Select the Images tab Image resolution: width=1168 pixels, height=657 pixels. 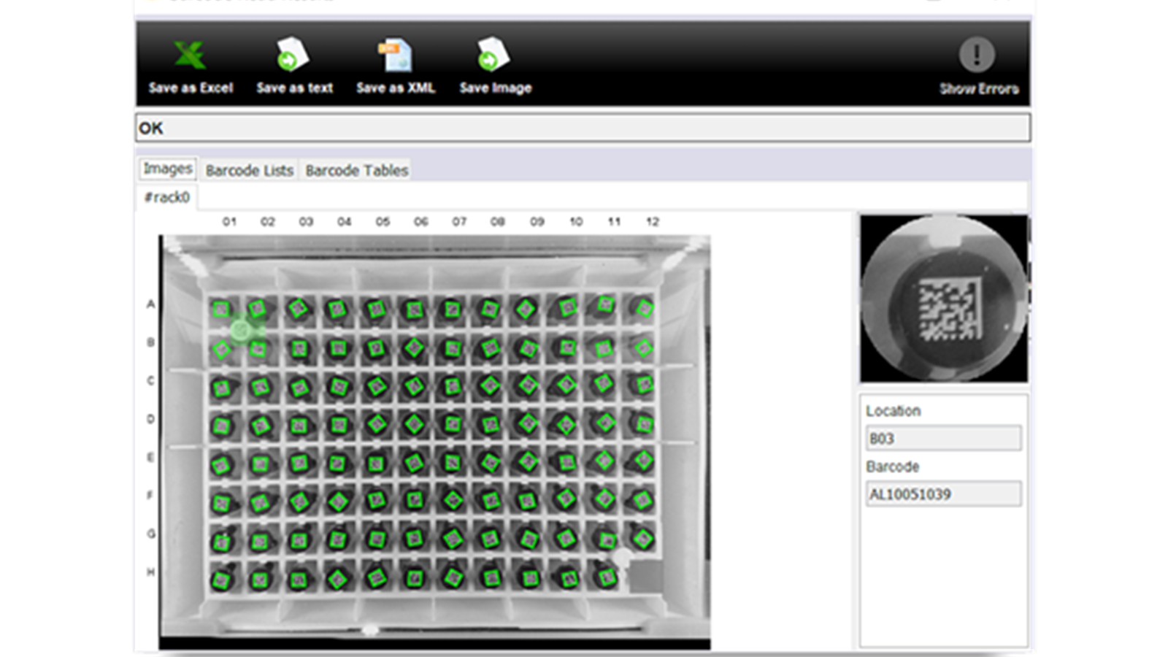(166, 169)
